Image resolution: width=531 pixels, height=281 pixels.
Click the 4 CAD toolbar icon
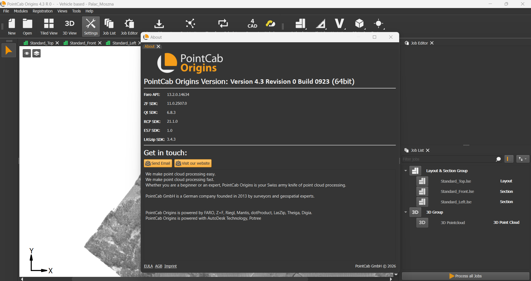(252, 24)
